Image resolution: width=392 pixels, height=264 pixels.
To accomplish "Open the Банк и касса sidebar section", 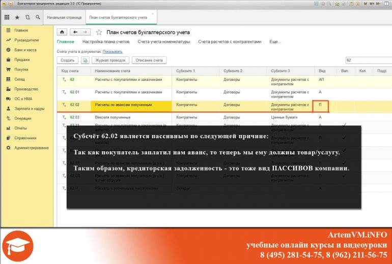I will tap(25, 50).
